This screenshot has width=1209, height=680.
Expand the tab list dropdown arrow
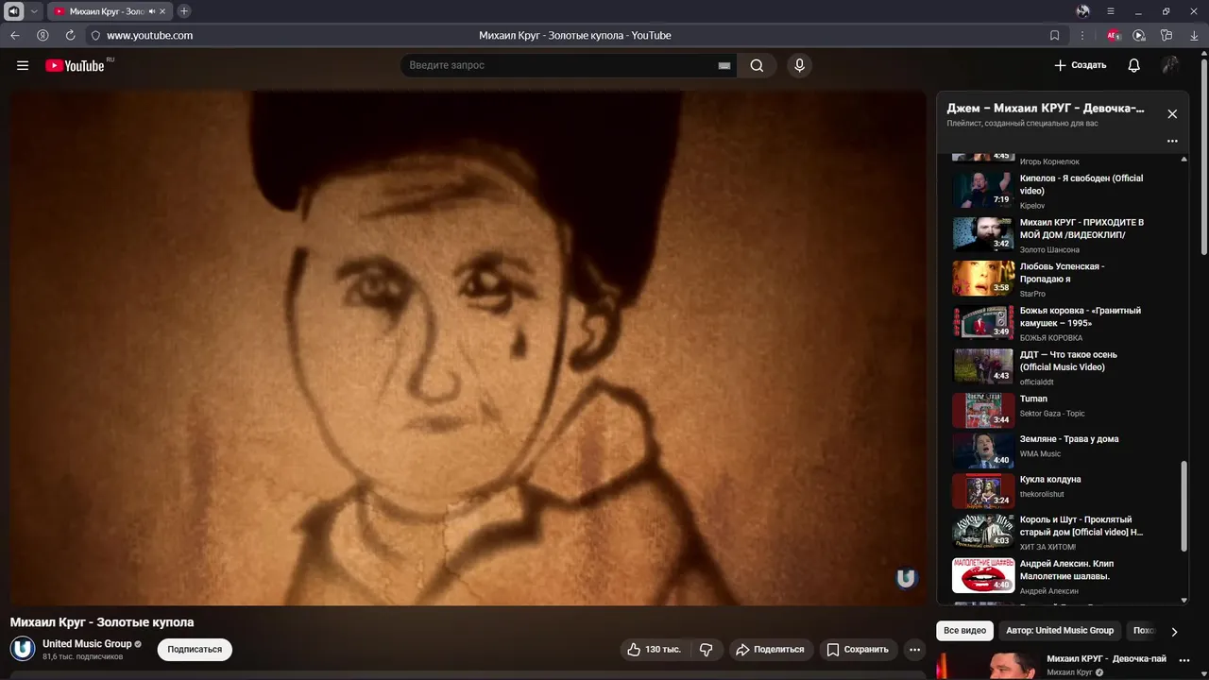pyautogui.click(x=35, y=11)
